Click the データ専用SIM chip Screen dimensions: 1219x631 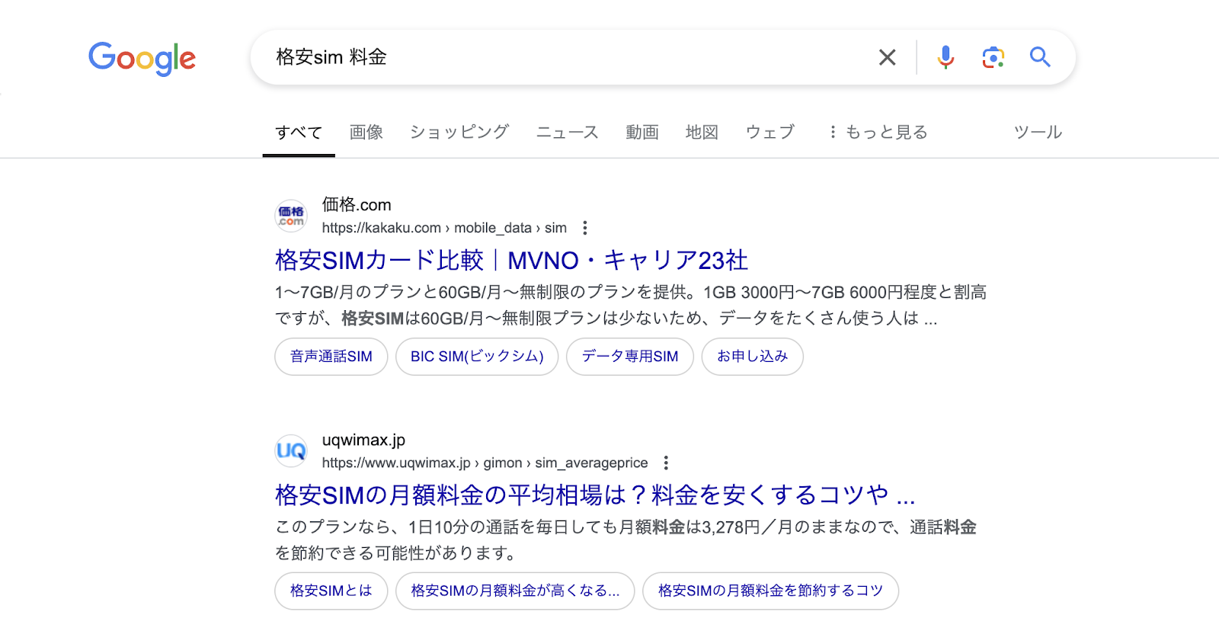[630, 357]
